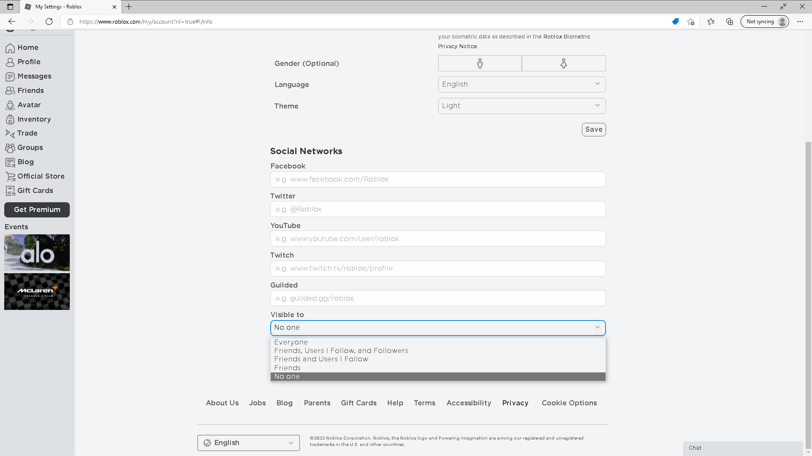Open the Accessibility footer link
Screen dimensions: 812x456
click(469, 403)
